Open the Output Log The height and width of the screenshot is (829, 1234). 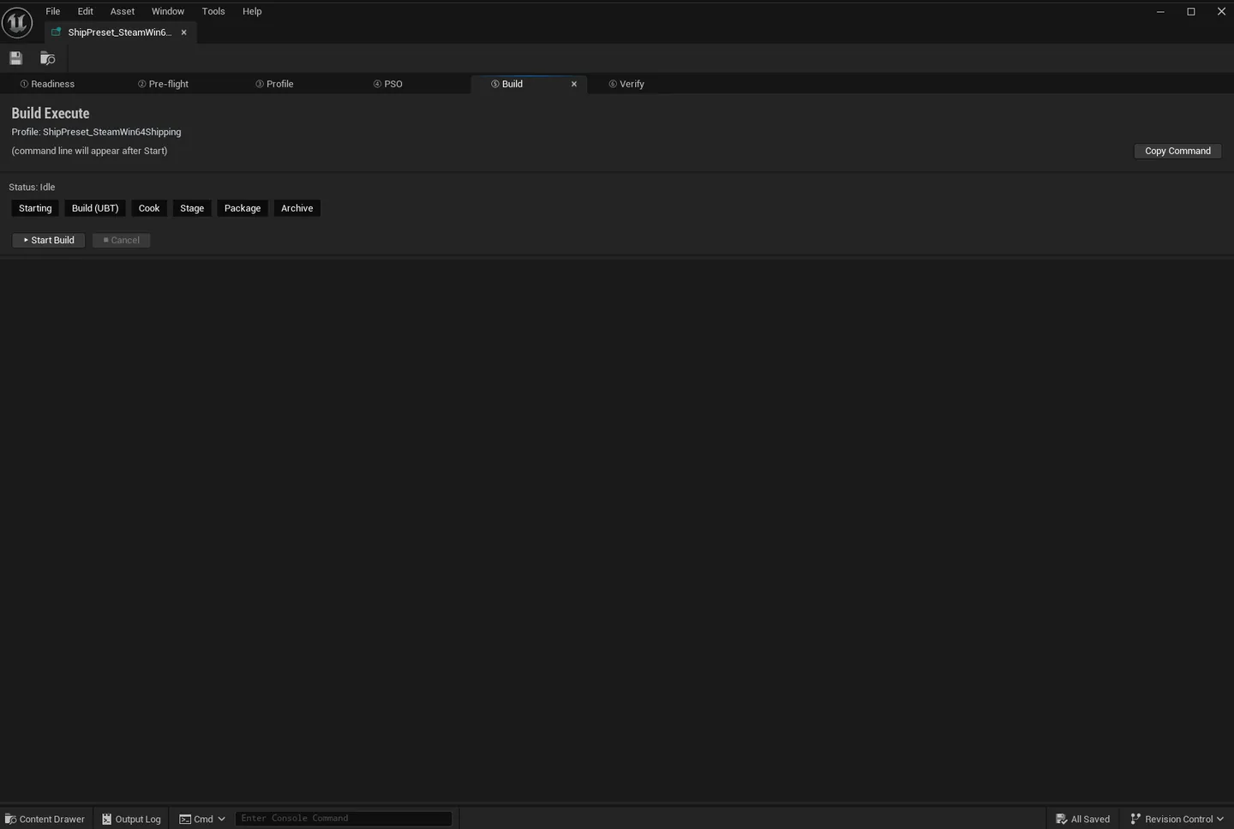(131, 819)
